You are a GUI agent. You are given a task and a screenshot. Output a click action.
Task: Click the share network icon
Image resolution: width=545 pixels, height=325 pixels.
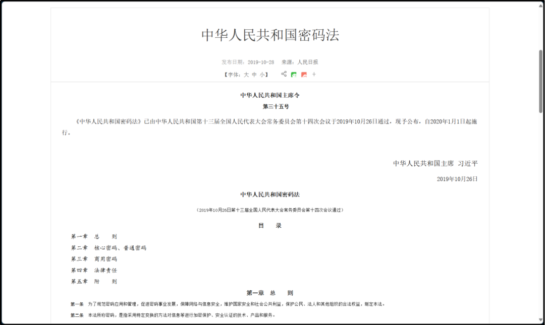[284, 74]
